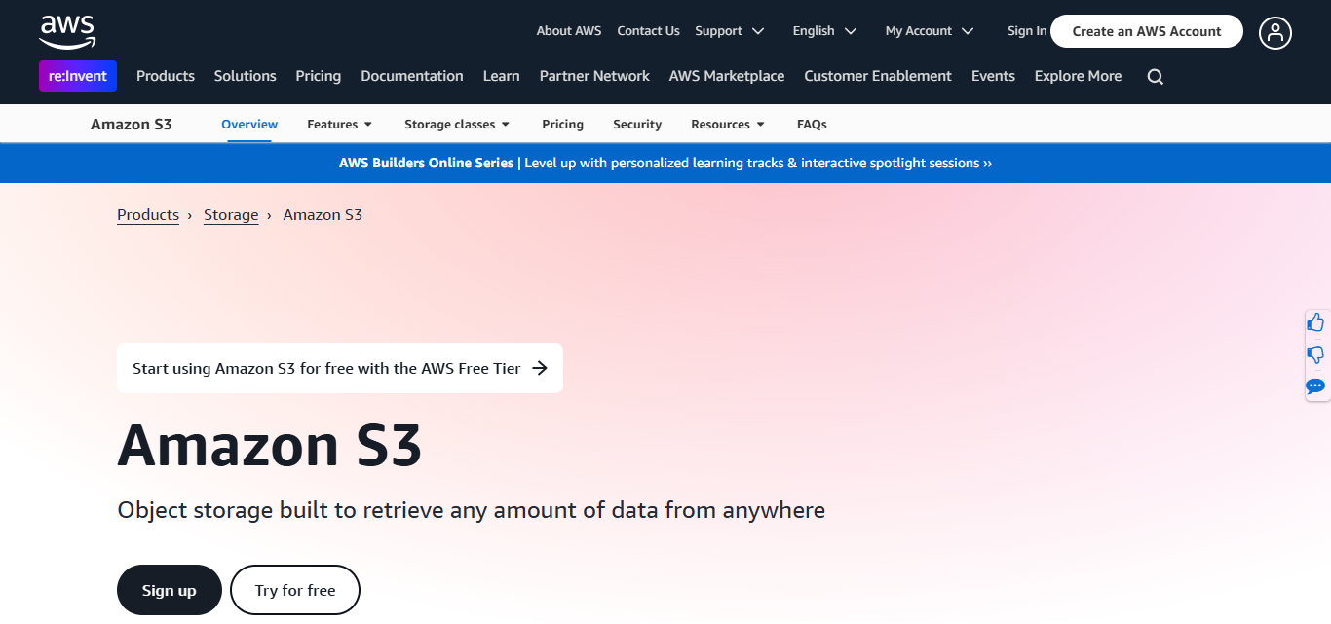1331x624 pixels.
Task: Open Partner Network menu
Action: pyautogui.click(x=594, y=76)
